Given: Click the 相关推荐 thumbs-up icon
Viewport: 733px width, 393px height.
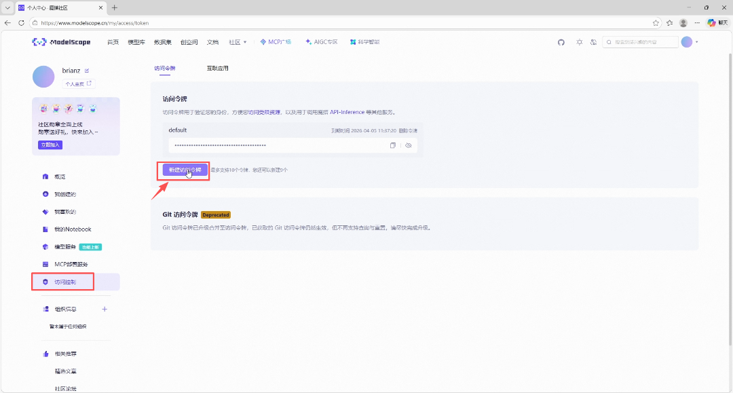Looking at the screenshot, I should (46, 354).
